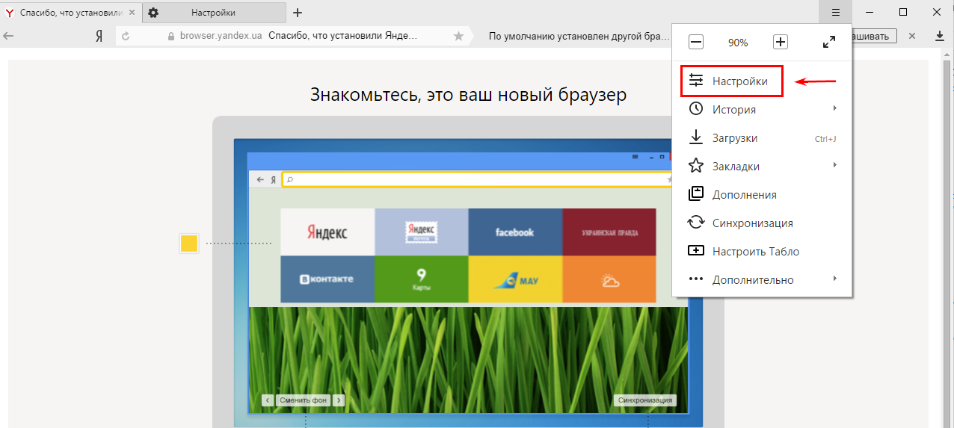
Task: Click the Yandex Я home icon
Action: [99, 36]
